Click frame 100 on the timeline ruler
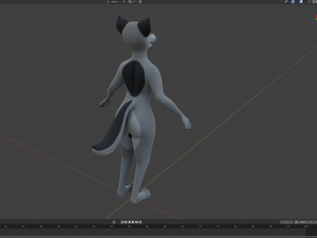Screen dimensions: 317x238 pos(306,226)
